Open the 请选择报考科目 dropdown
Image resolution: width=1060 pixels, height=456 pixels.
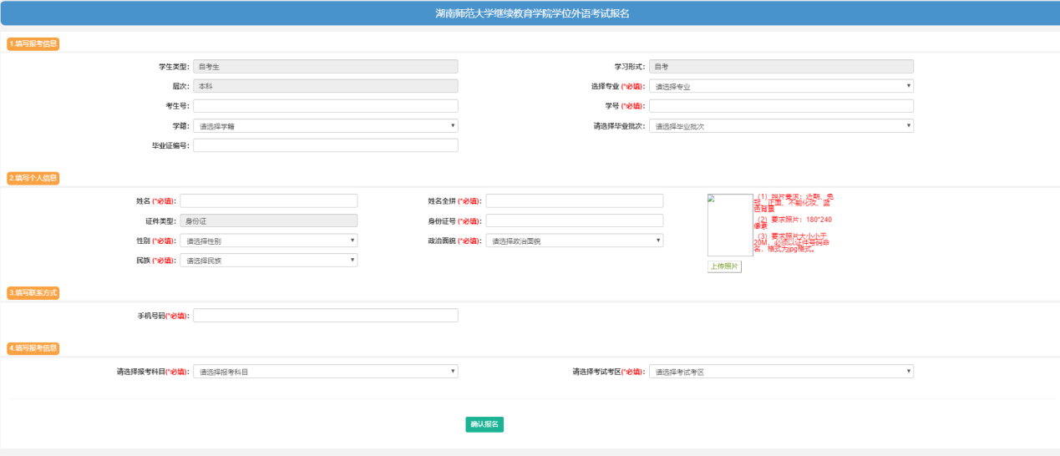325,372
